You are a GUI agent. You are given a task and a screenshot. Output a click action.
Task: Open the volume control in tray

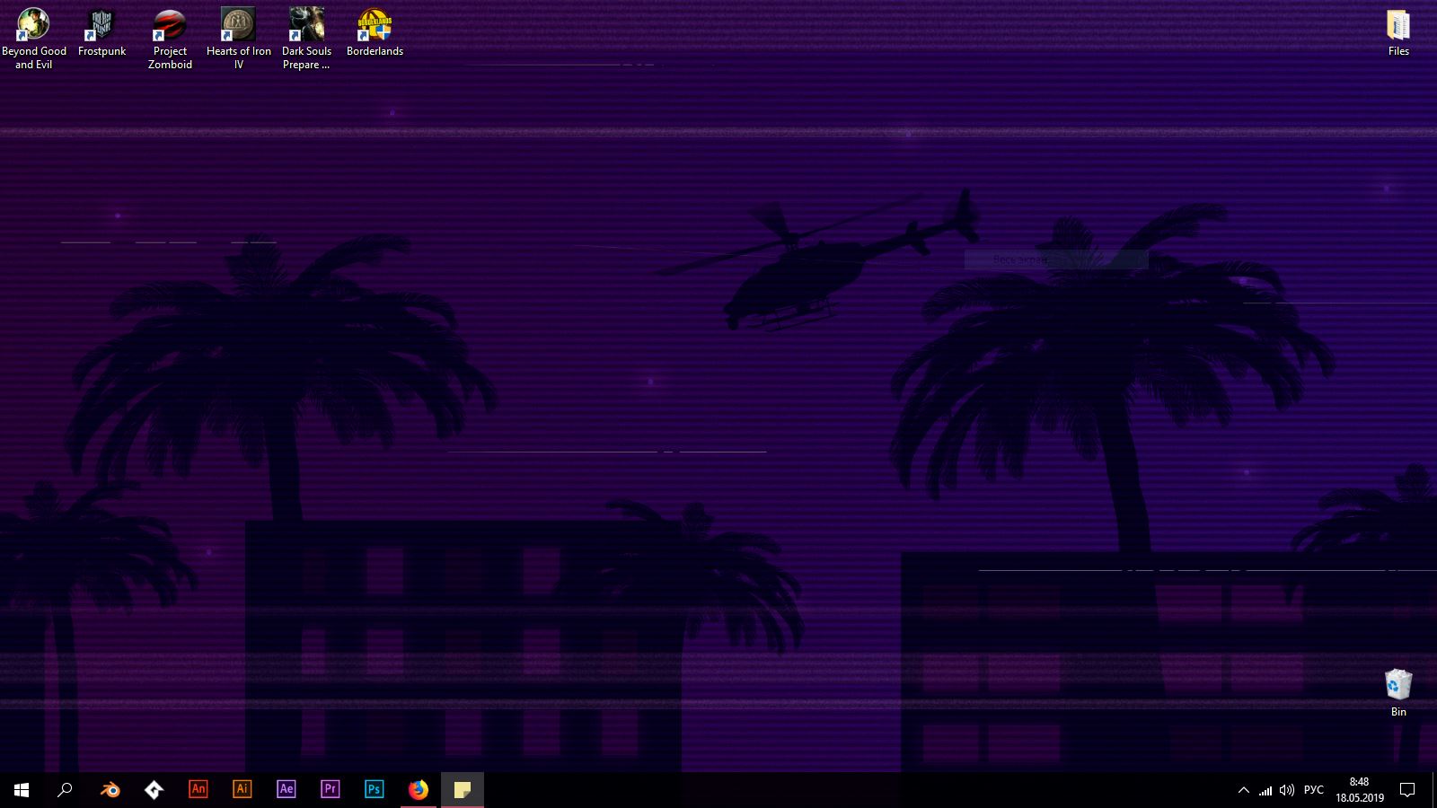(x=1287, y=790)
